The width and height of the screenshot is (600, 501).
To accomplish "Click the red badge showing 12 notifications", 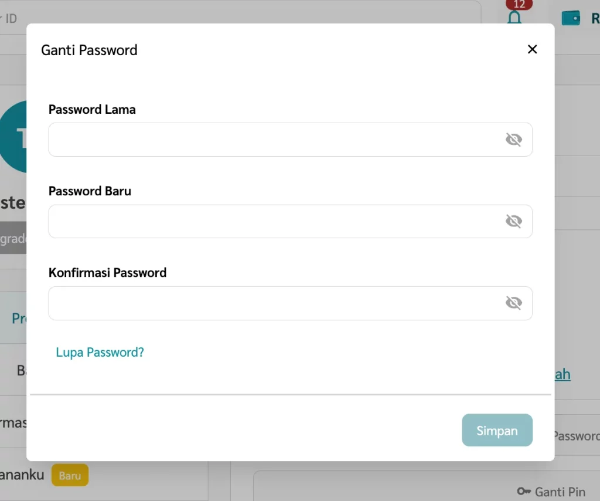I will tap(519, 5).
